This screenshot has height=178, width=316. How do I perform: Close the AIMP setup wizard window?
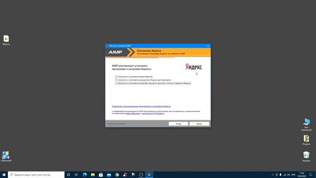[208, 46]
